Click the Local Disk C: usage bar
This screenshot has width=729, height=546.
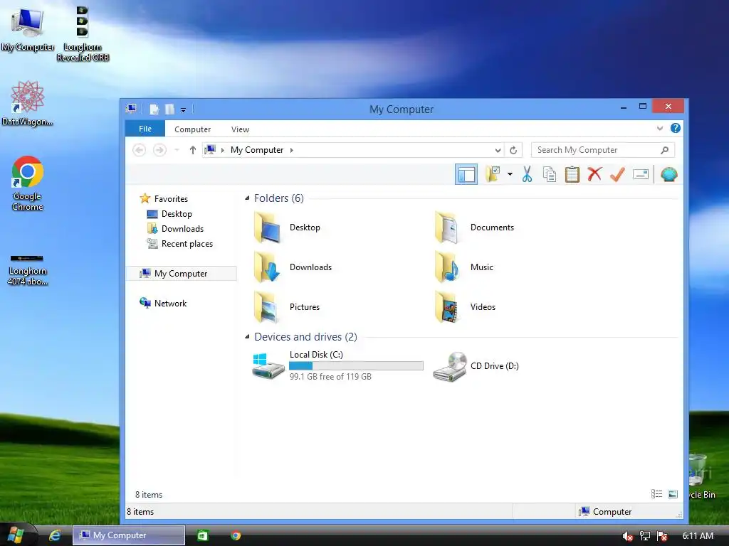(x=356, y=366)
